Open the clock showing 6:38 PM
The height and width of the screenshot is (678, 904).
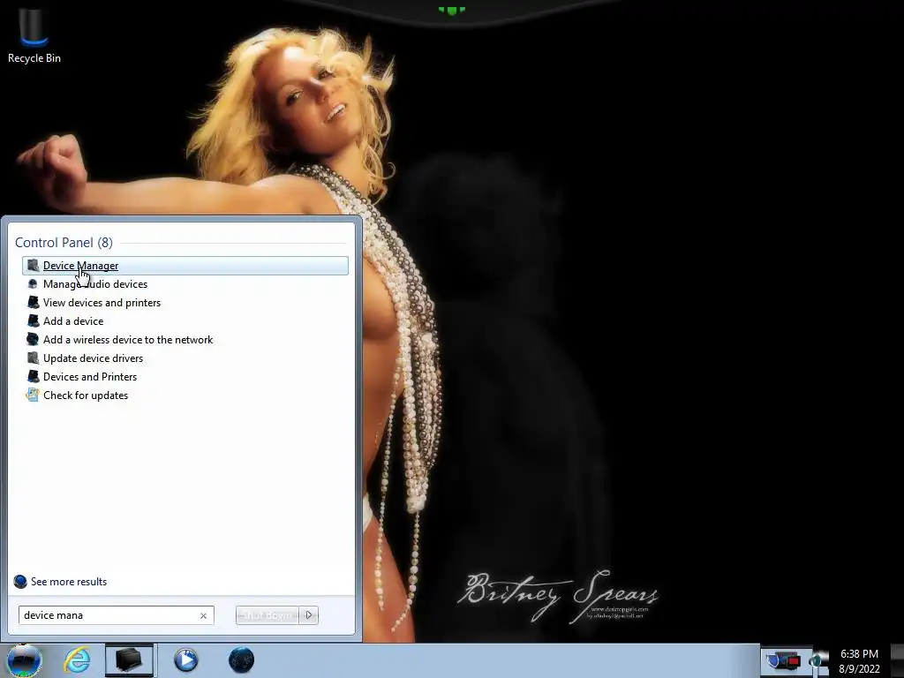coord(859,660)
